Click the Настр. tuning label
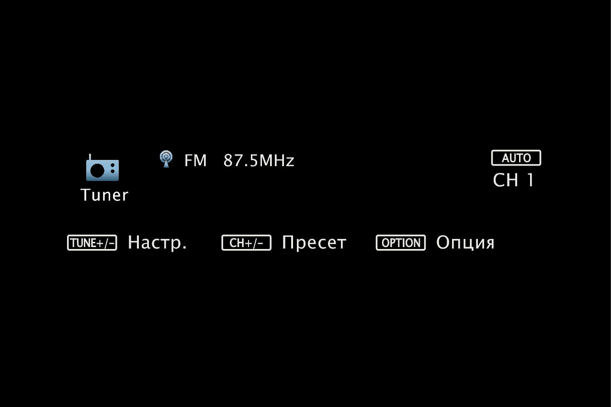611x407 pixels. (x=157, y=243)
